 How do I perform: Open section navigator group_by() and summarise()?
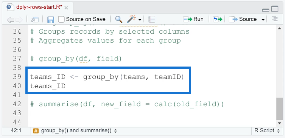coord(75,131)
